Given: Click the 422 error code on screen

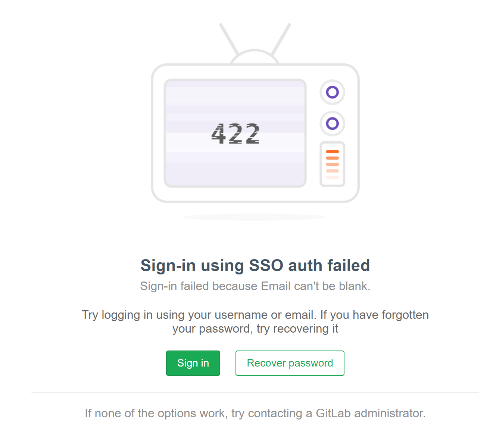Looking at the screenshot, I should pos(235,133).
